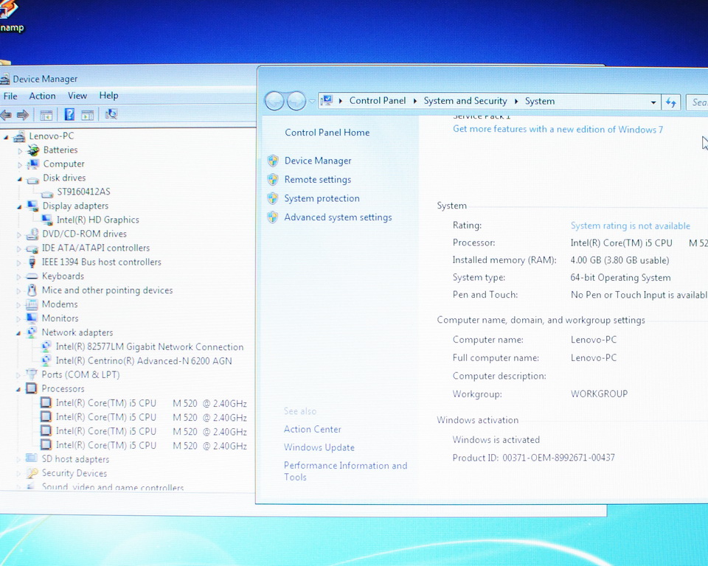Click the shield icon beside Remote settings
Image resolution: width=708 pixels, height=566 pixels.
(x=273, y=180)
